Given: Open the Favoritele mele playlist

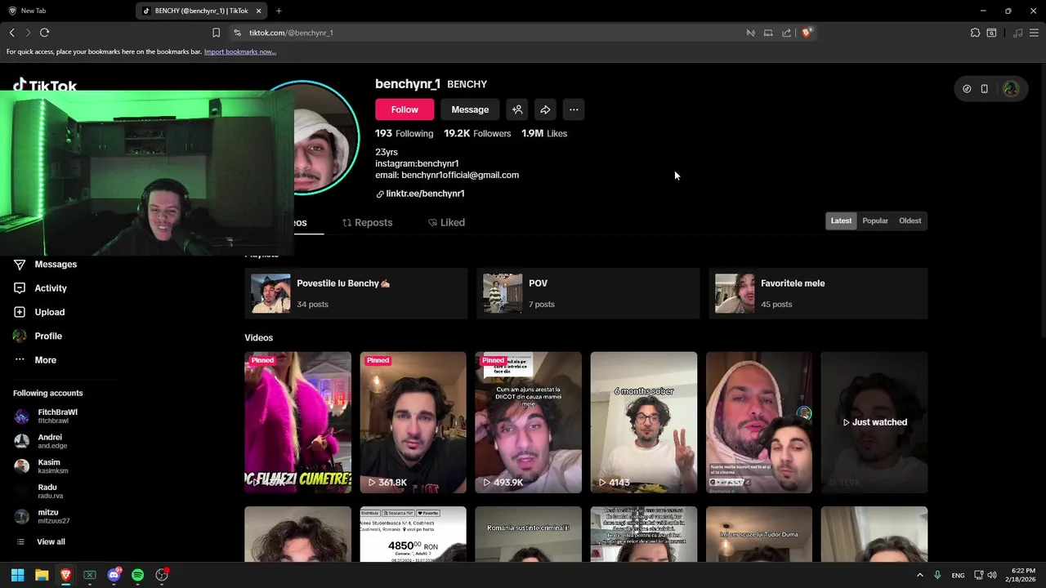Looking at the screenshot, I should [x=820, y=293].
